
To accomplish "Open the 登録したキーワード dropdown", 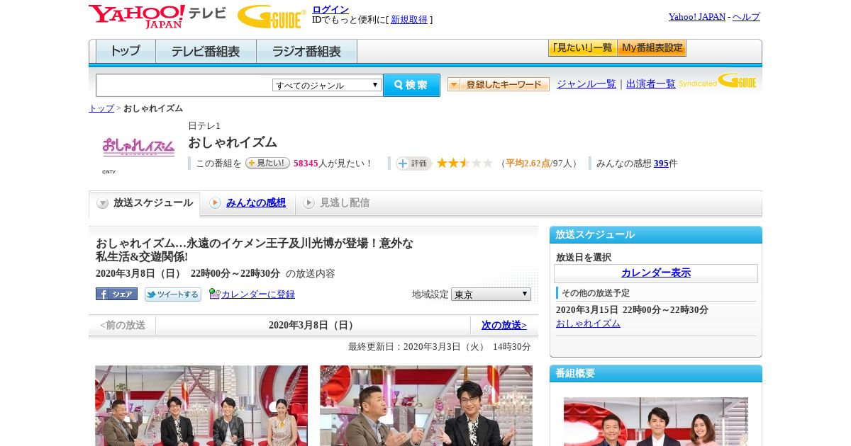I will pos(499,84).
